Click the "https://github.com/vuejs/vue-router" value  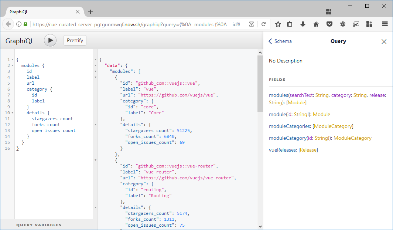tap(186, 178)
